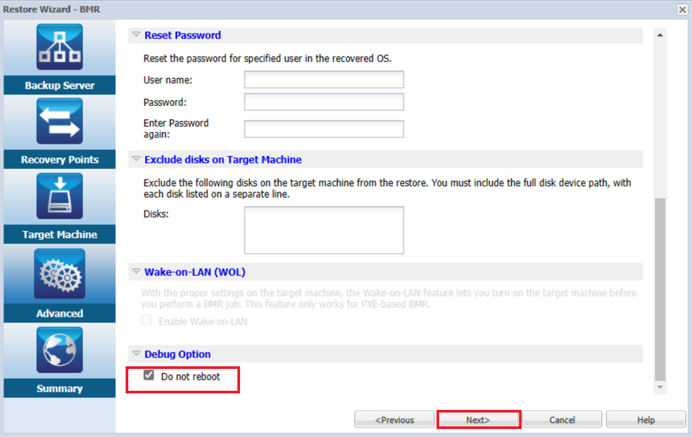Click the Next button

(x=478, y=420)
